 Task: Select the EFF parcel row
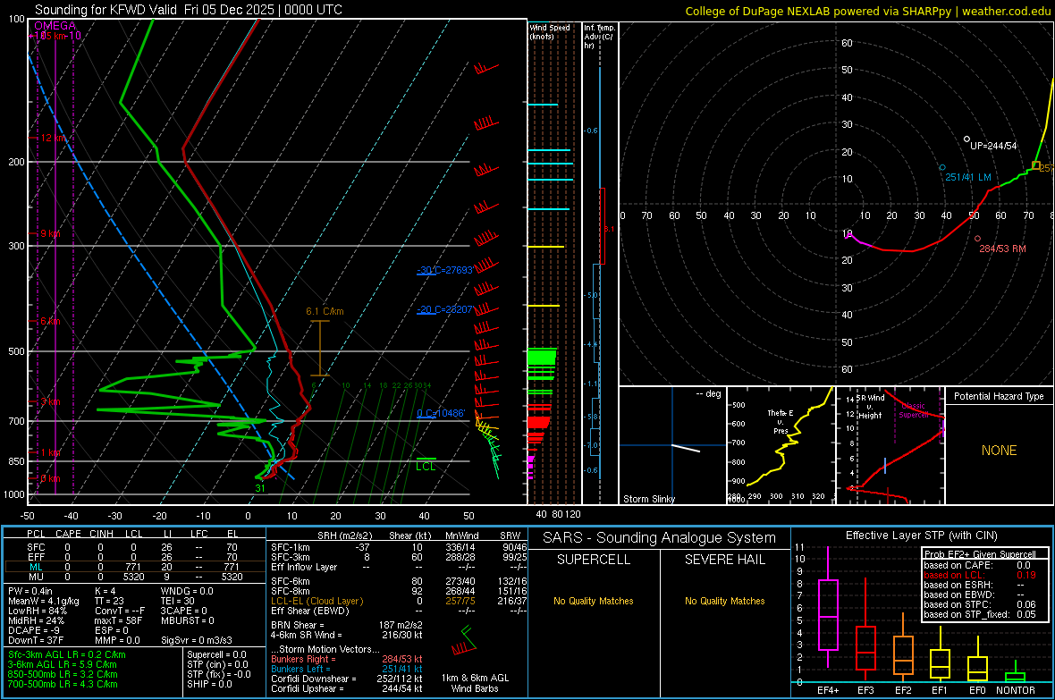[135, 557]
